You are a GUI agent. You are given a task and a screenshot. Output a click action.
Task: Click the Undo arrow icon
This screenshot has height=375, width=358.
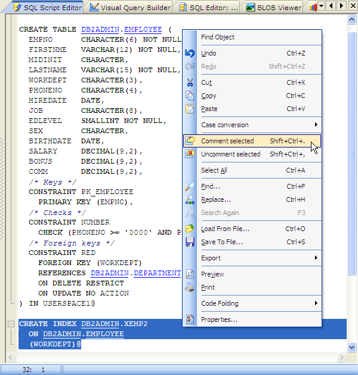pos(190,53)
